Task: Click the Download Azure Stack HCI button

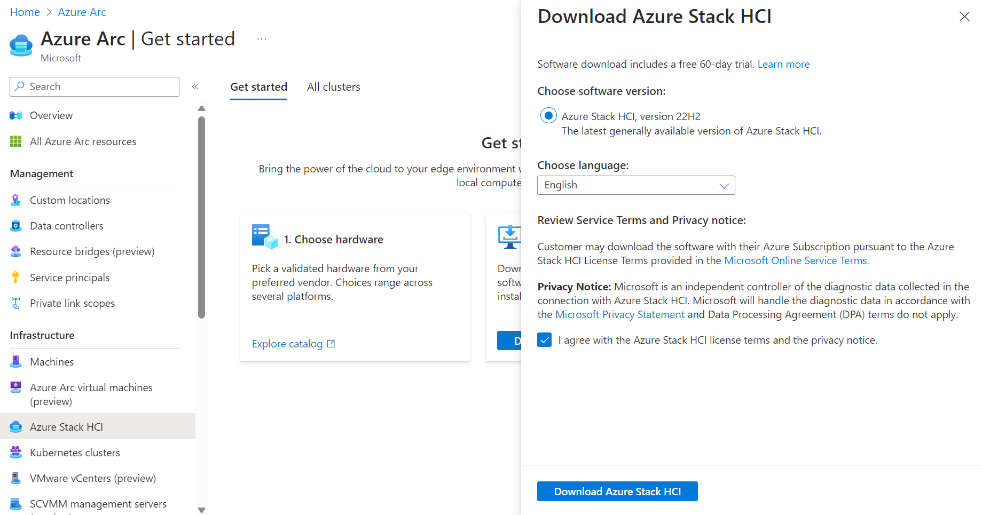Action: tap(617, 492)
